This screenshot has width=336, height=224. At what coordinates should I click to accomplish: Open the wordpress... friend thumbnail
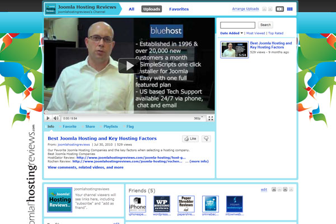coord(162,204)
